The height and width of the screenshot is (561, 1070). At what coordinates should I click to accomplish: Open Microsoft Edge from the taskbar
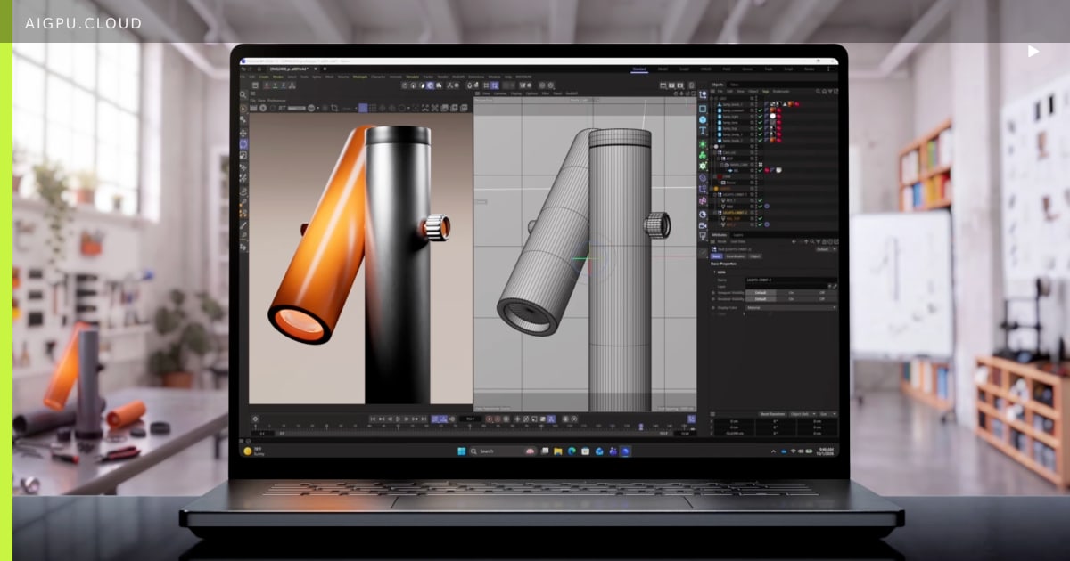pos(572,451)
